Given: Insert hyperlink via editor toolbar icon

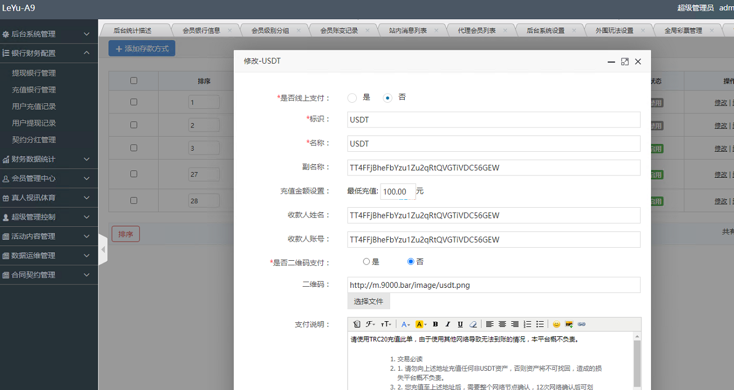Looking at the screenshot, I should (582, 324).
